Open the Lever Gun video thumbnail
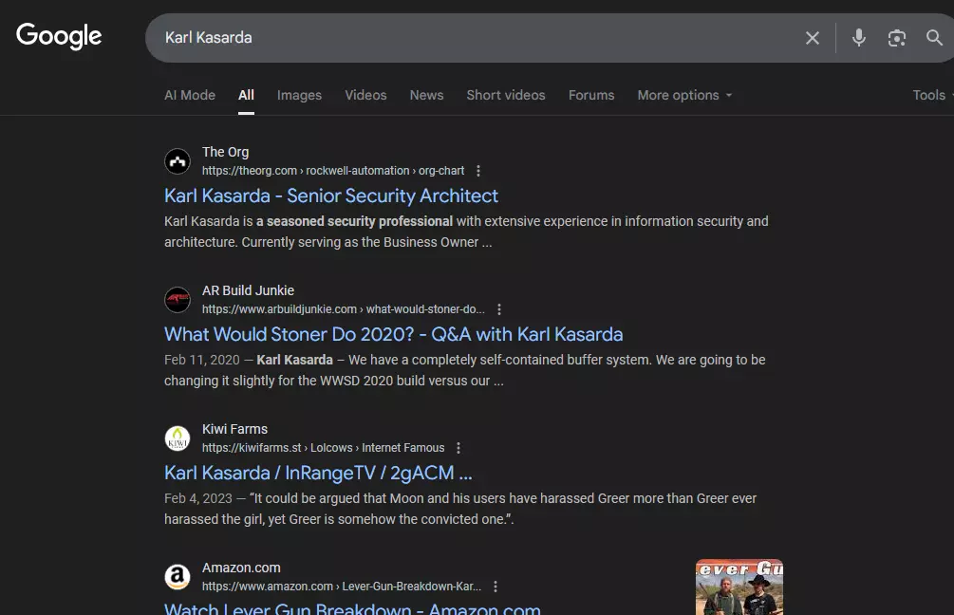The image size is (954, 615). pyautogui.click(x=739, y=587)
